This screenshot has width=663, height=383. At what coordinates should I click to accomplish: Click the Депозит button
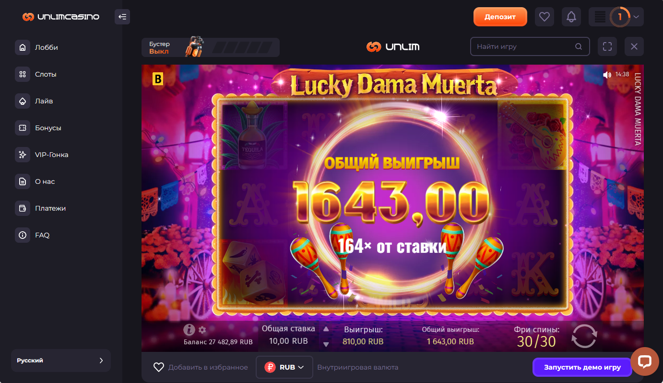(500, 17)
